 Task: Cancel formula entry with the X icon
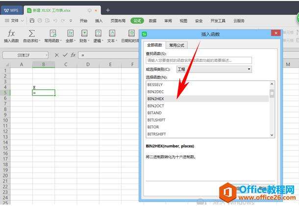(x=57, y=55)
